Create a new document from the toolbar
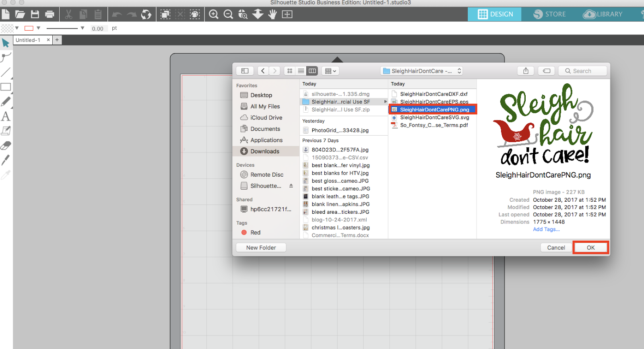Viewport: 644px width, 349px height. point(6,14)
